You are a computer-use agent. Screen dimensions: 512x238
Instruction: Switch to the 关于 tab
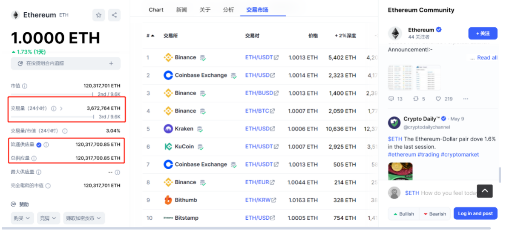click(x=205, y=10)
